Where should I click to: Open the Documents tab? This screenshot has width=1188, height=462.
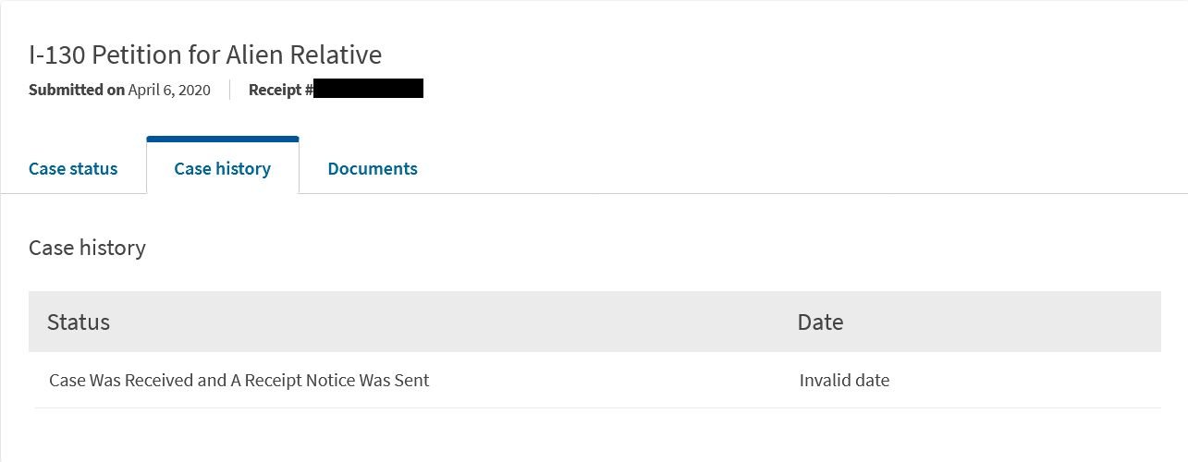(x=373, y=168)
